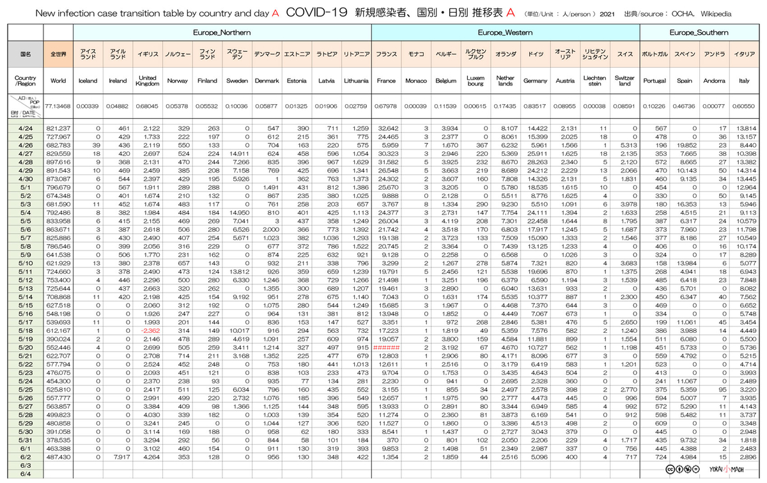767x483 pixels.
Task: Click the 国名 gray header cell
Action: pos(26,54)
